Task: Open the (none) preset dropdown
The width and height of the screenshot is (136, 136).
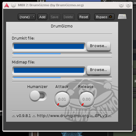Action: pos(27,17)
